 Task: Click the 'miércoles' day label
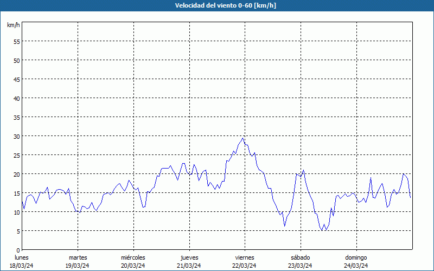pyautogui.click(x=133, y=257)
